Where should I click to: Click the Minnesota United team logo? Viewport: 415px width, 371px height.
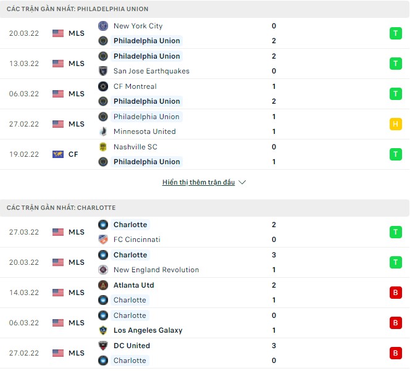point(103,131)
